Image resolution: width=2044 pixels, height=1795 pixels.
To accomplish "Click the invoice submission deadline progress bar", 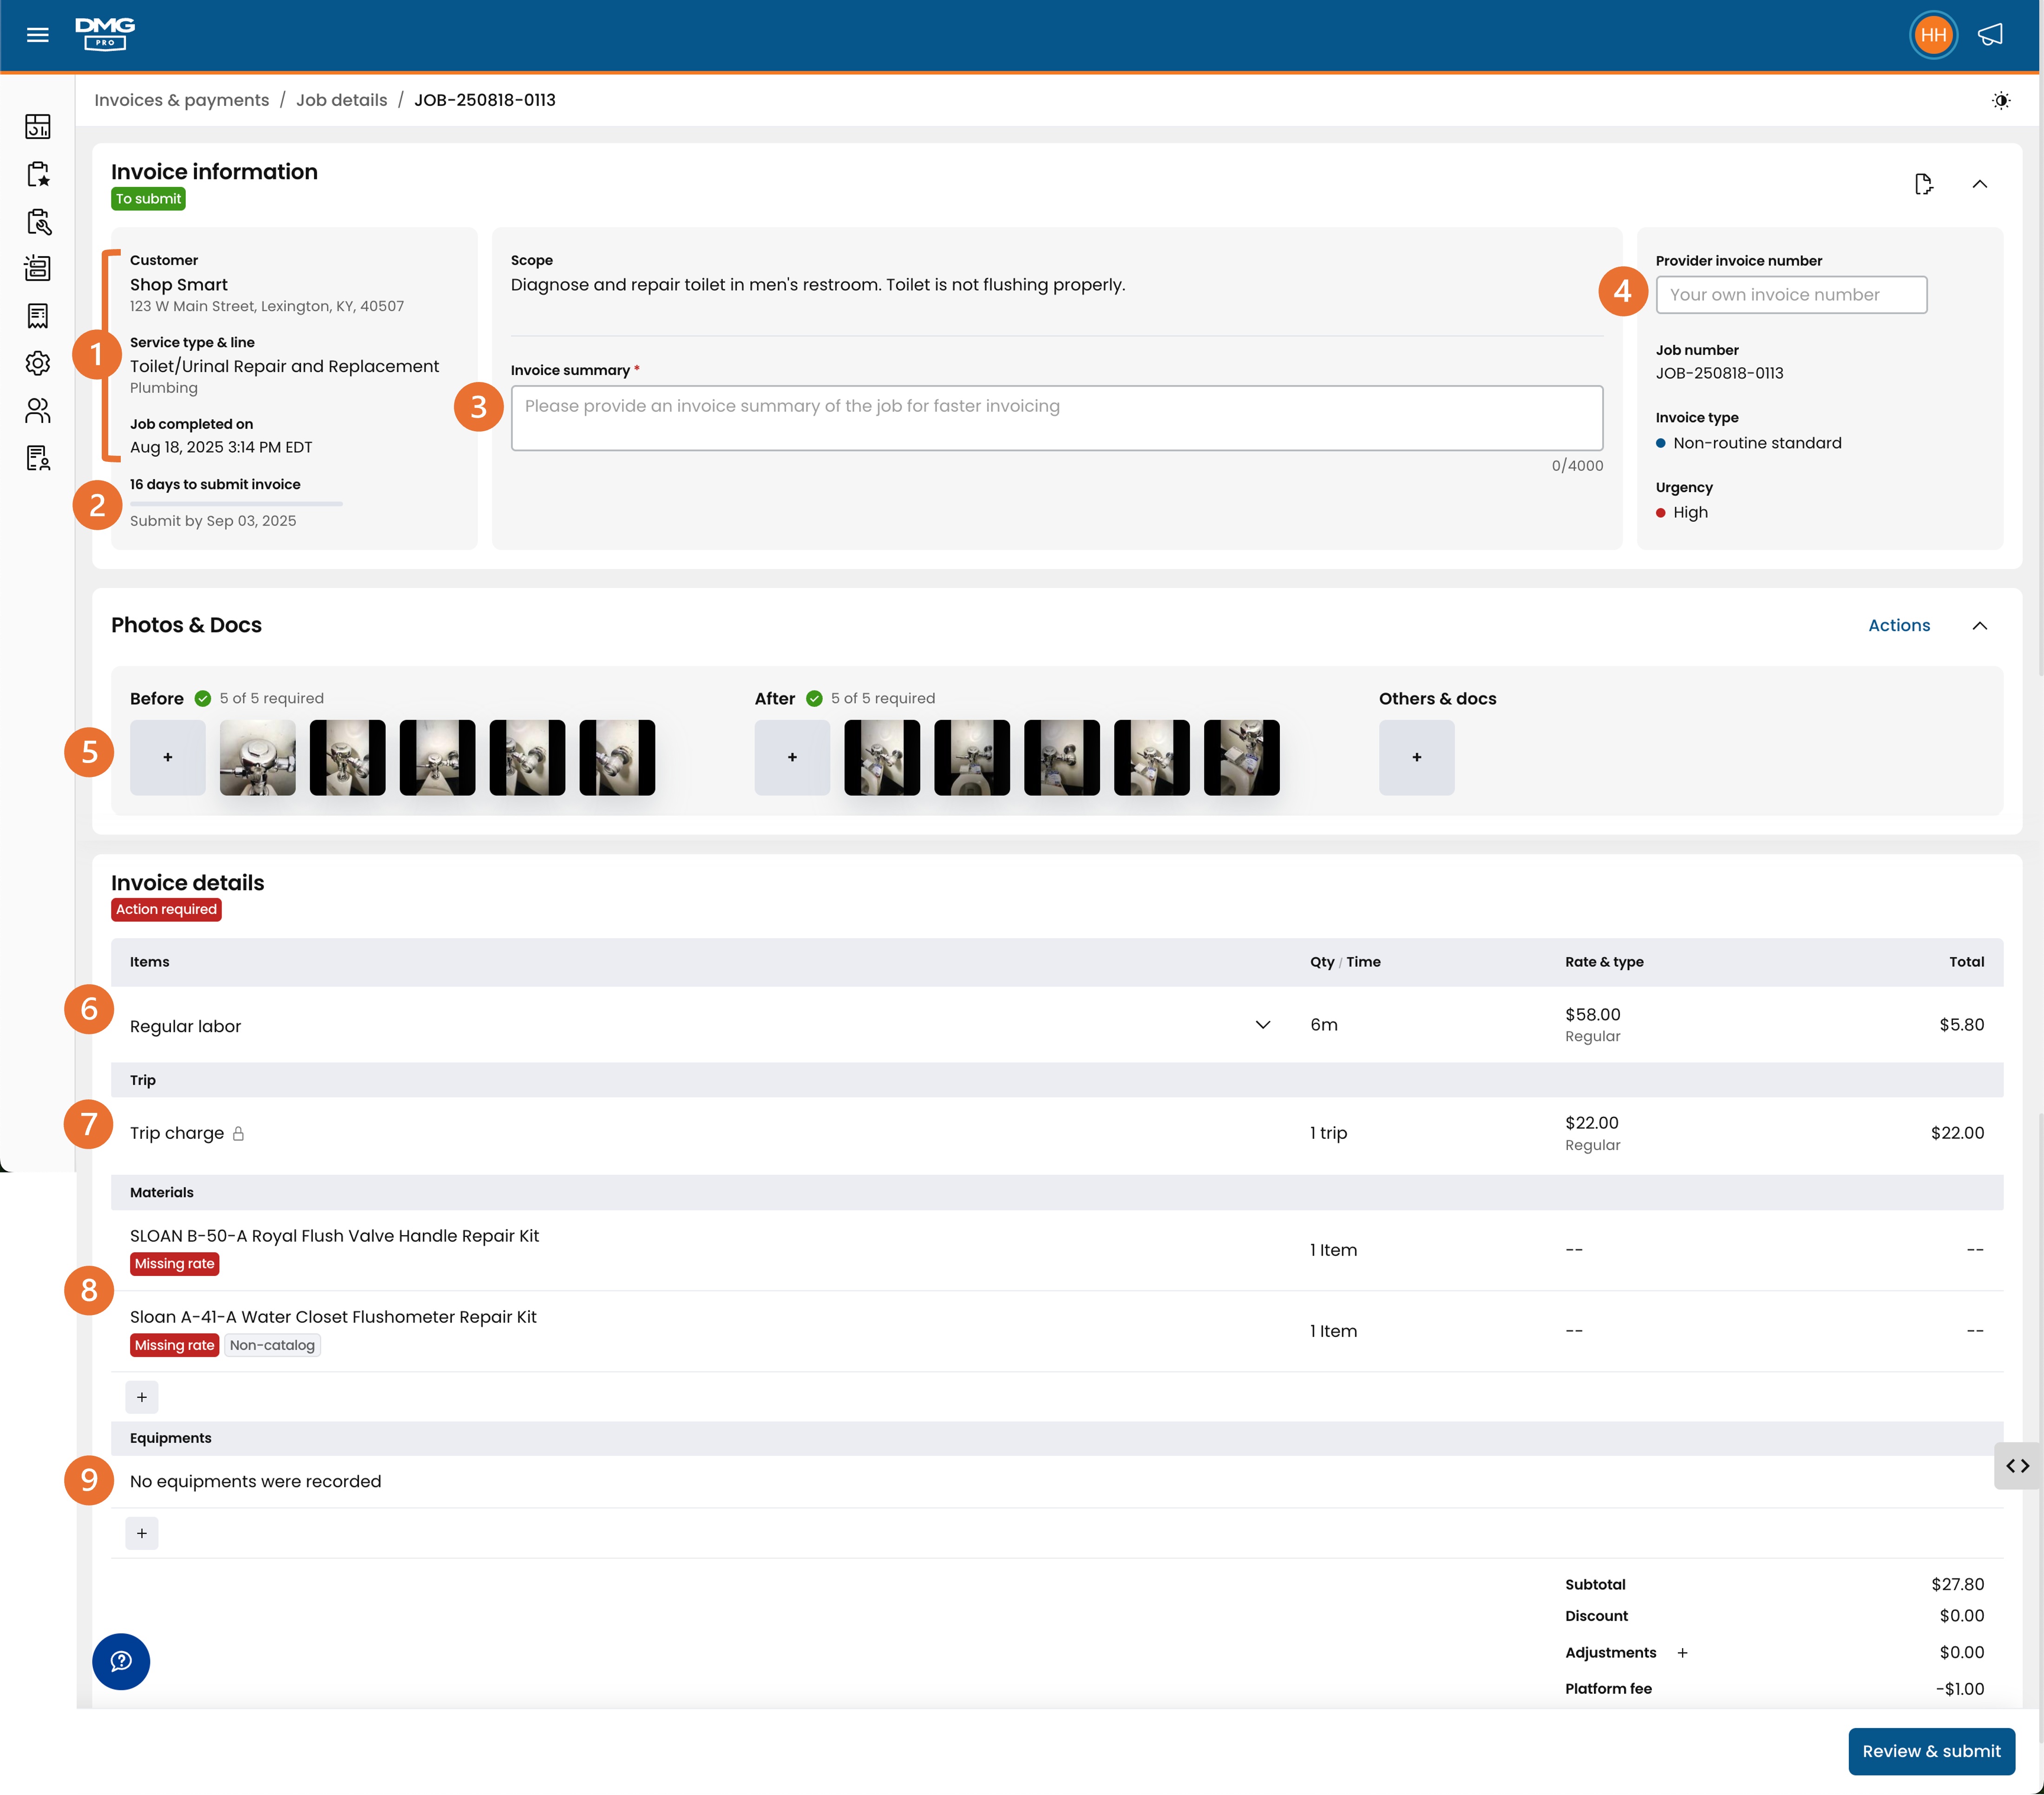I will pos(236,503).
